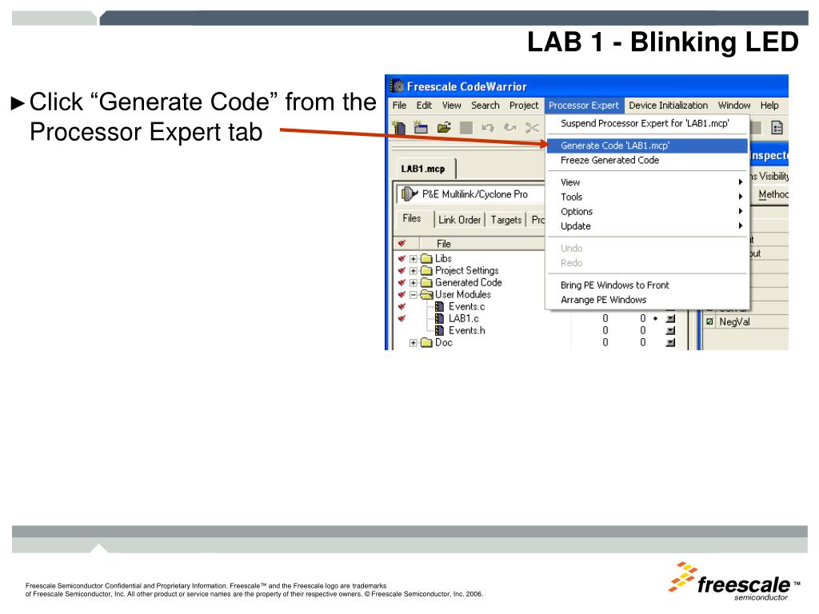The image size is (819, 614).
Task: Click the Project Settings folder icon
Action: point(427,270)
